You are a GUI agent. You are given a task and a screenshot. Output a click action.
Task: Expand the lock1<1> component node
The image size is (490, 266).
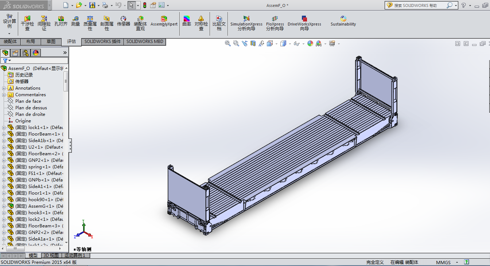click(x=4, y=128)
